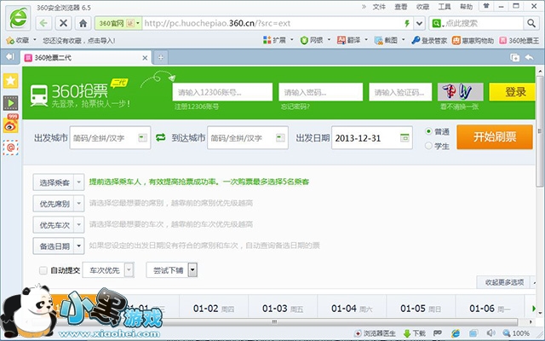Click the 注册12306账号 register link

(x=197, y=107)
